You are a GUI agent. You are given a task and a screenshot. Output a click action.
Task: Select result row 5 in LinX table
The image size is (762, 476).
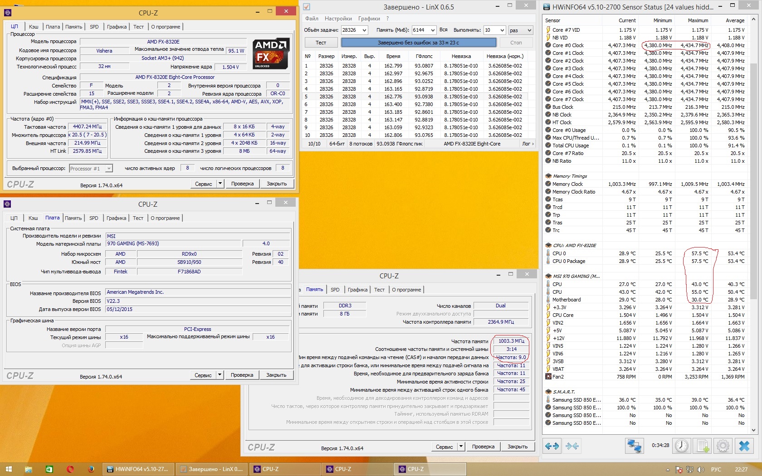(x=415, y=97)
